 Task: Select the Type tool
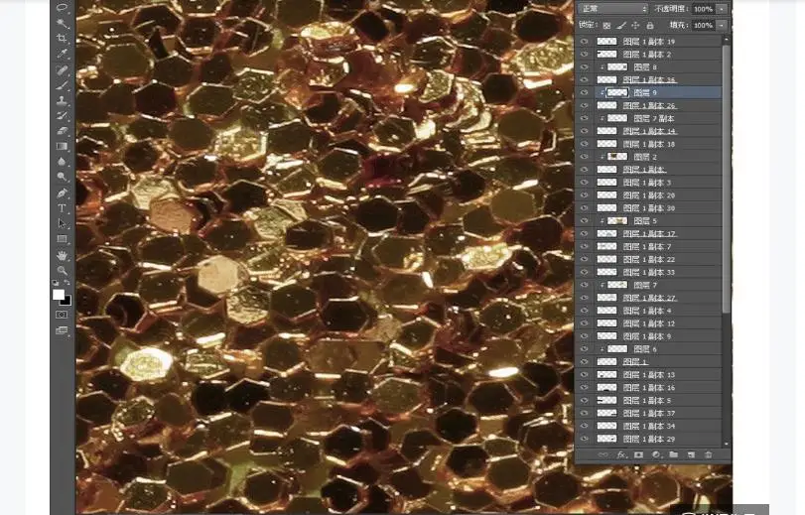tap(62, 208)
